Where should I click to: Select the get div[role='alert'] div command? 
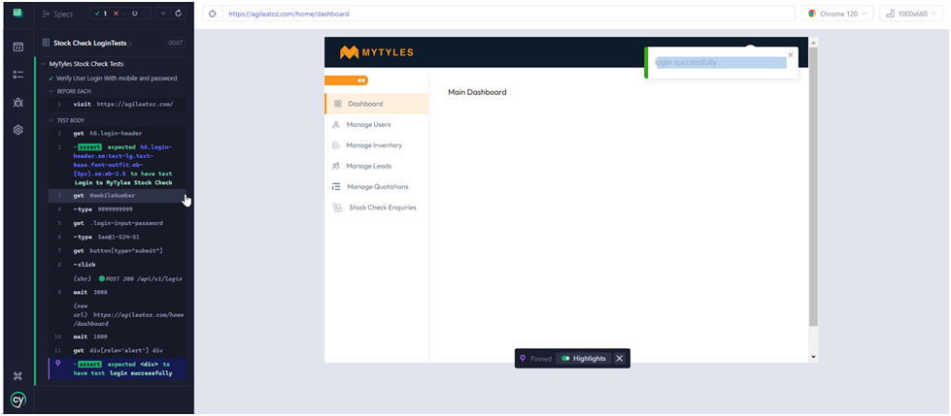pyautogui.click(x=118, y=351)
